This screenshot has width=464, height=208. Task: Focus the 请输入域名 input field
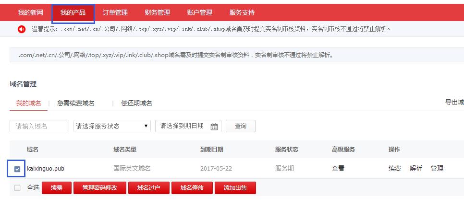[x=39, y=126]
